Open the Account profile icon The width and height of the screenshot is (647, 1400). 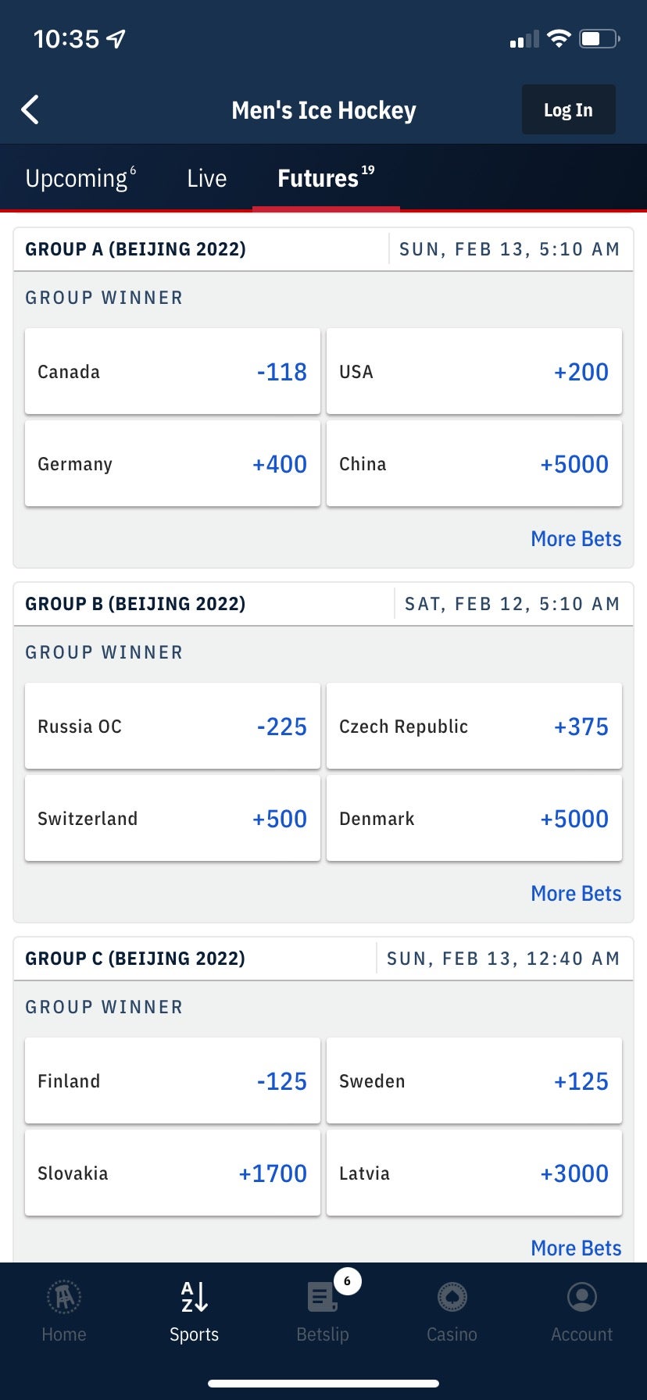tap(581, 1298)
